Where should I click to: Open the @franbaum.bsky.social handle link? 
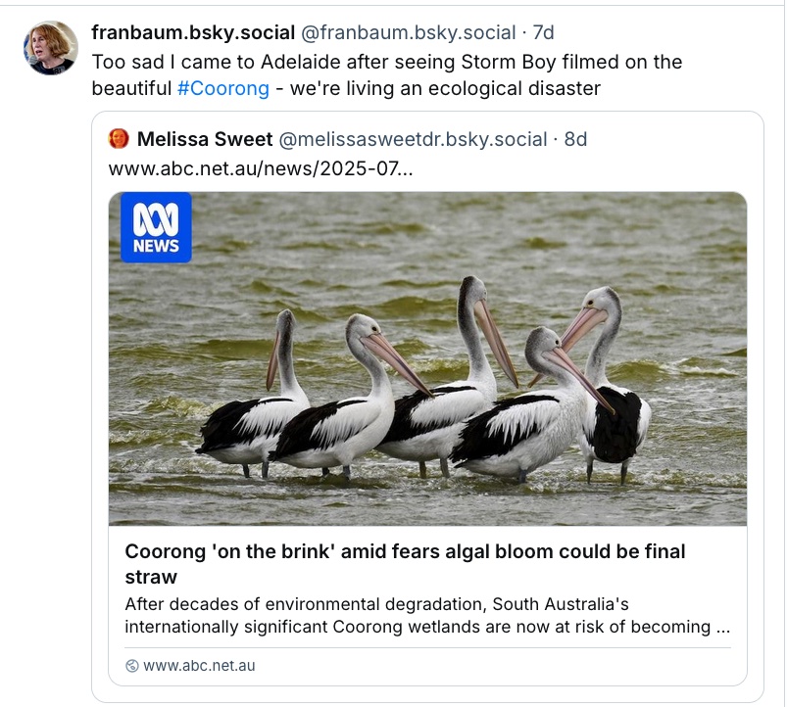click(408, 32)
